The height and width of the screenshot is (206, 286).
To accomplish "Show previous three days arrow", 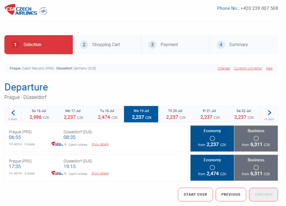I will click(13, 113).
